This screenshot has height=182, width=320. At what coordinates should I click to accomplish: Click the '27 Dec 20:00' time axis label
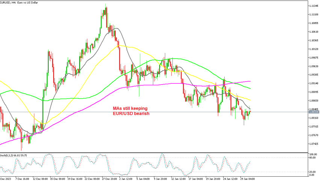[110, 179]
